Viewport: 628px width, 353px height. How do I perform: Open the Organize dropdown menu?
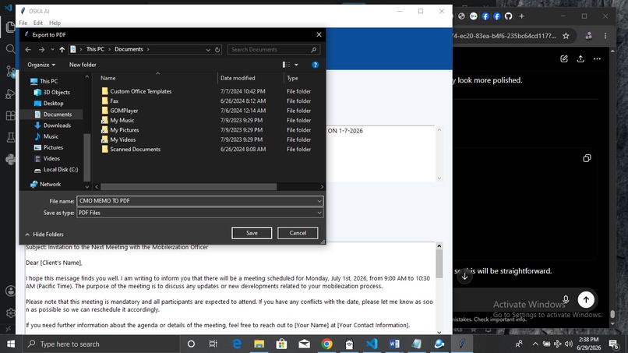click(41, 65)
